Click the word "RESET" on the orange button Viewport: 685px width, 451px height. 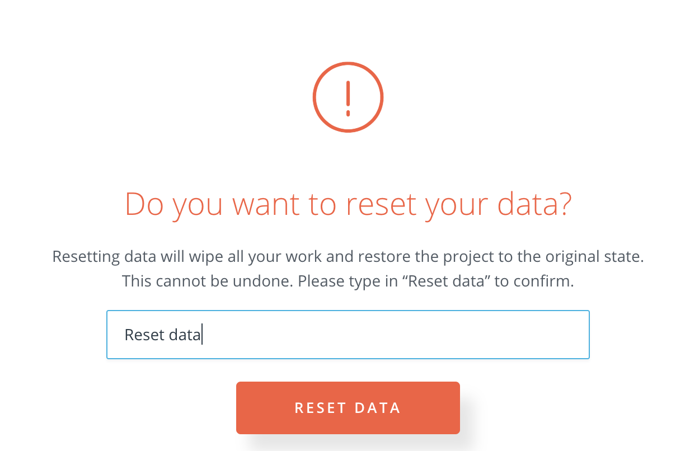point(321,408)
